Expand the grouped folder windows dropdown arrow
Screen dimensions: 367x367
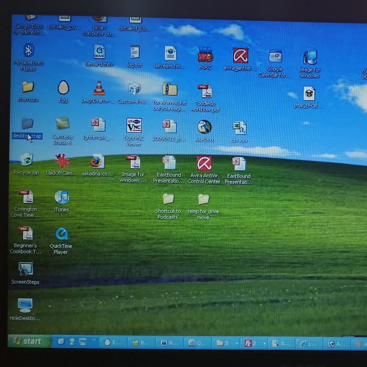[x=237, y=344]
